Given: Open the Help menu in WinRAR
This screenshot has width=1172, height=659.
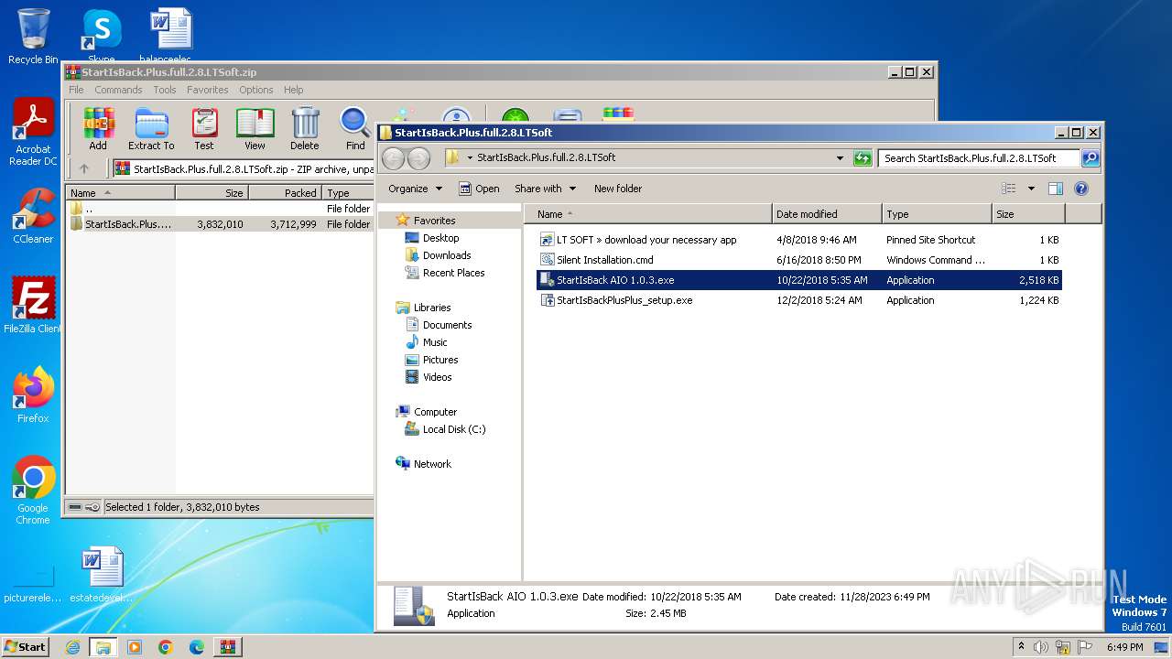Looking at the screenshot, I should tap(293, 90).
